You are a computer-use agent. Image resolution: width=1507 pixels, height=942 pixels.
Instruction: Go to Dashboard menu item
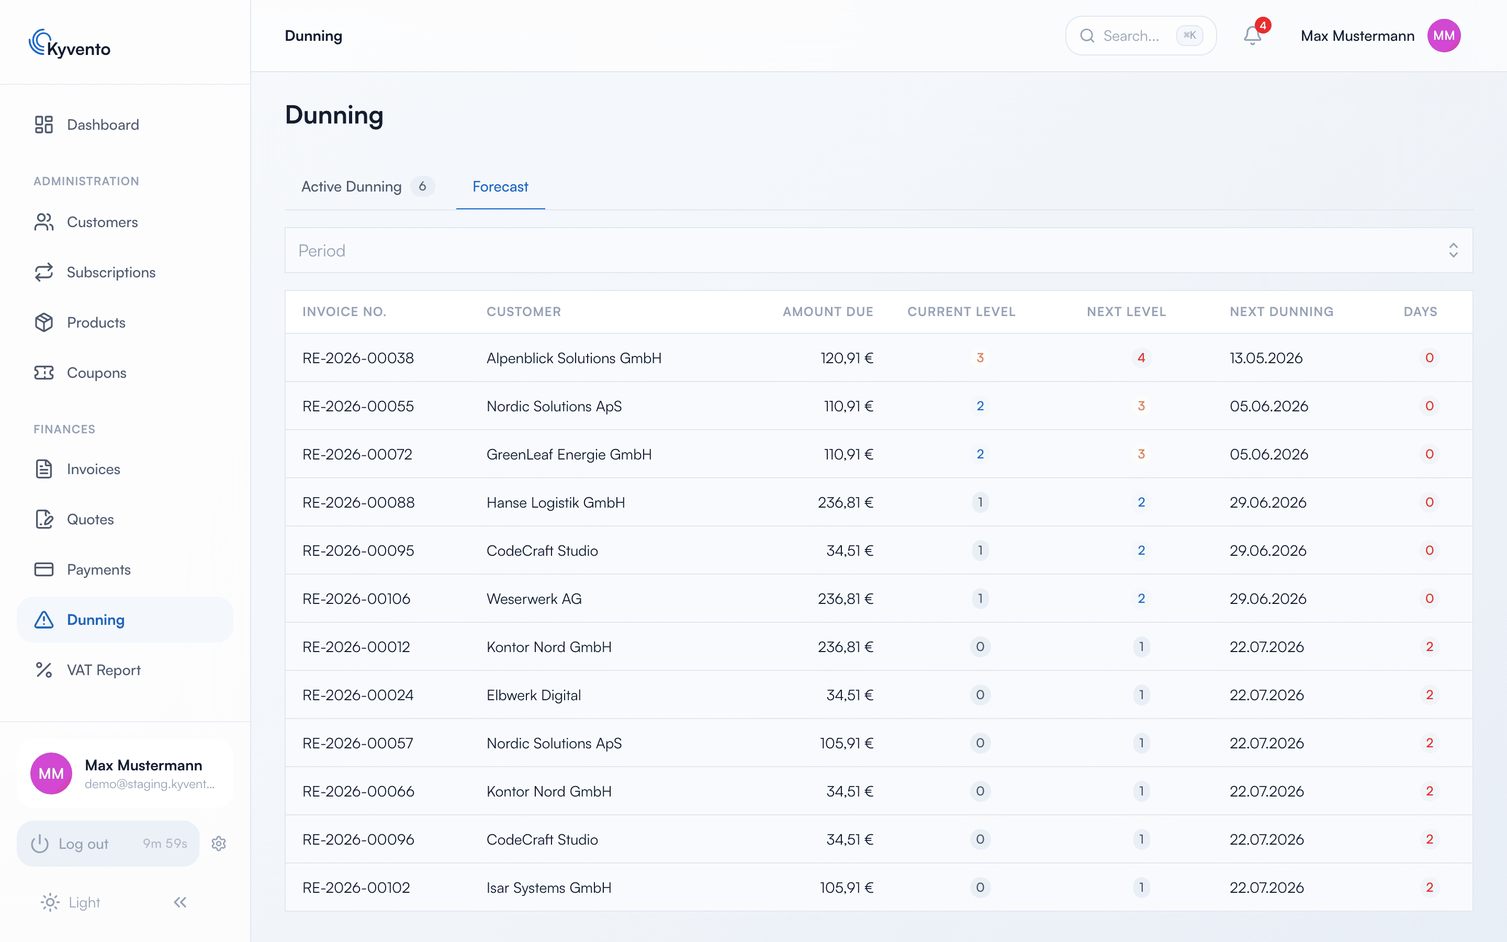click(125, 125)
